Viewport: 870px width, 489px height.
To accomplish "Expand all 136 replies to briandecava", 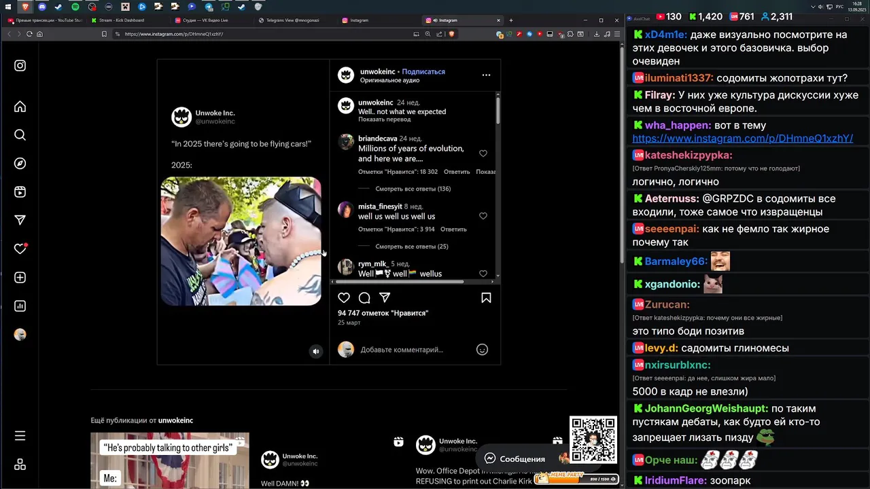I will pyautogui.click(x=413, y=189).
